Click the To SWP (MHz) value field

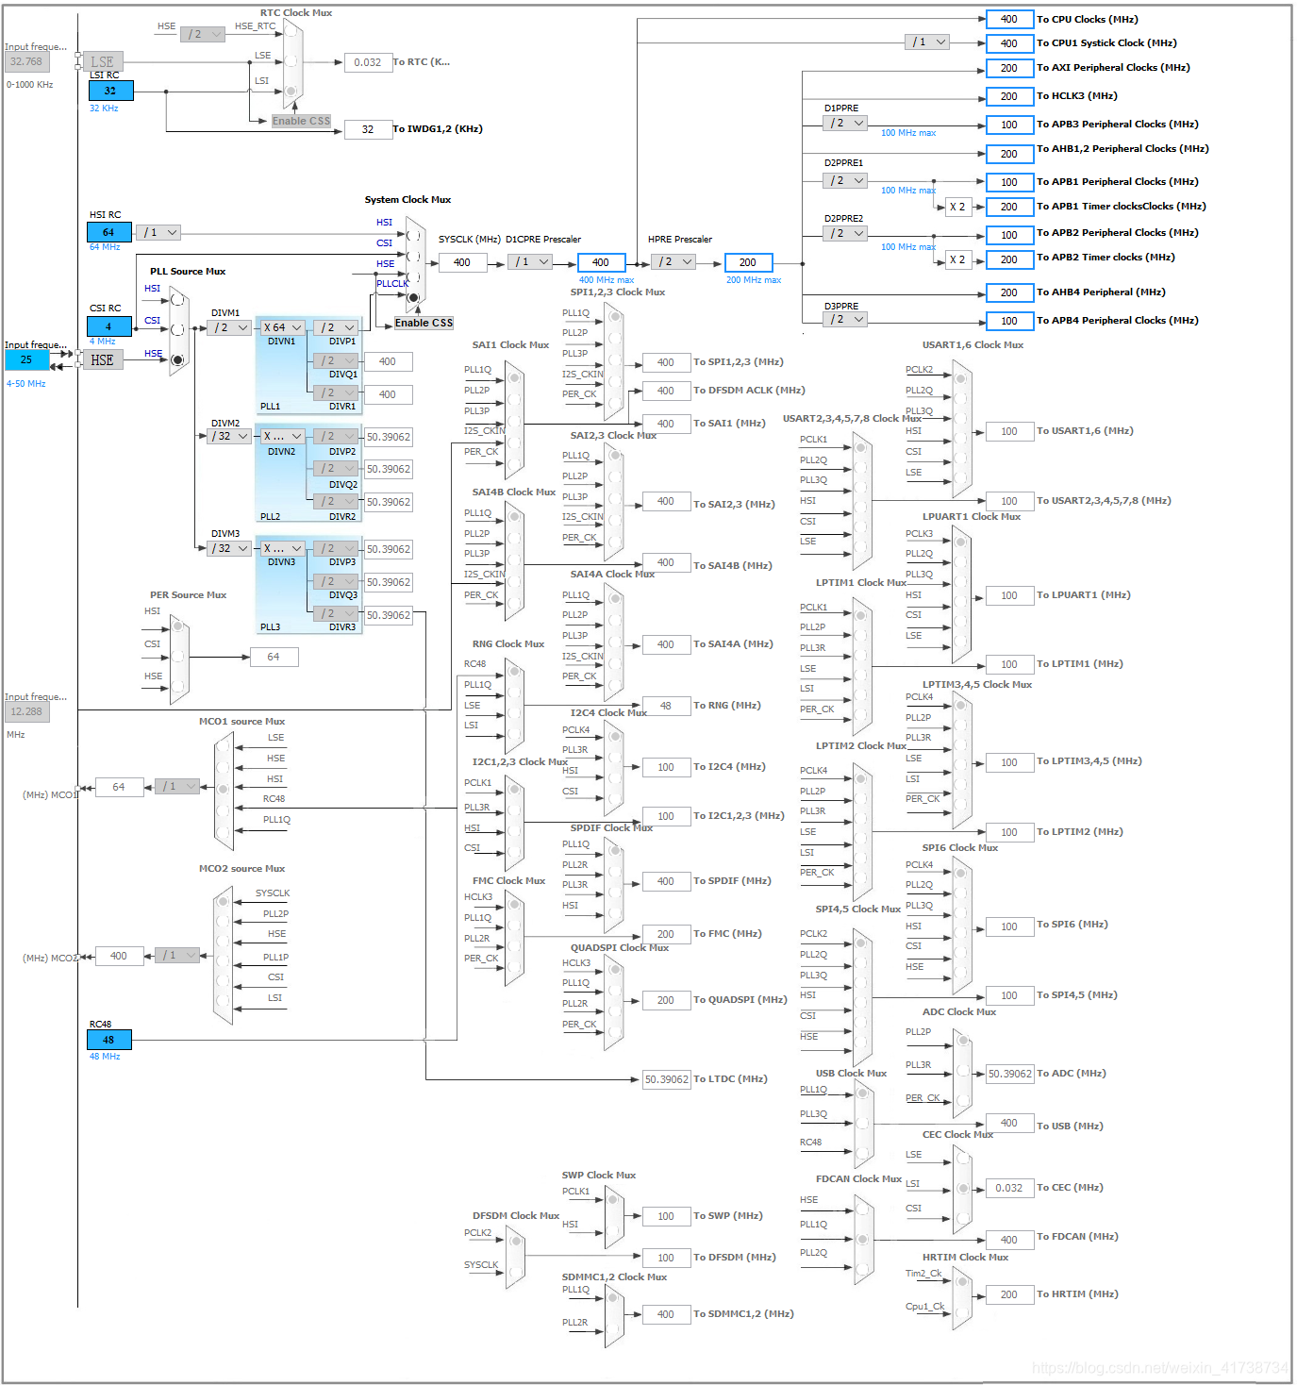point(666,1216)
